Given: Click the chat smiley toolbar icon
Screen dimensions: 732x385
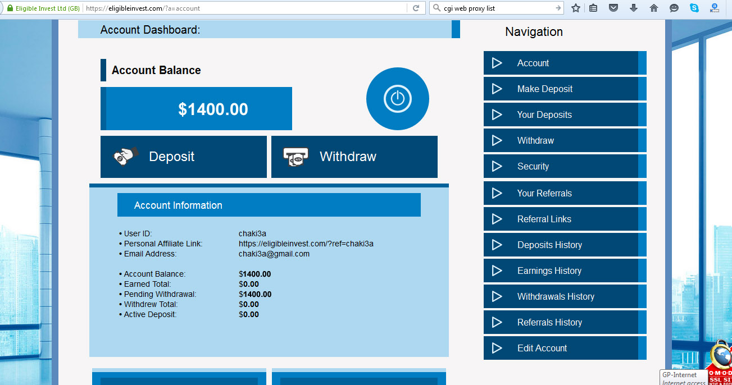Looking at the screenshot, I should (x=674, y=8).
